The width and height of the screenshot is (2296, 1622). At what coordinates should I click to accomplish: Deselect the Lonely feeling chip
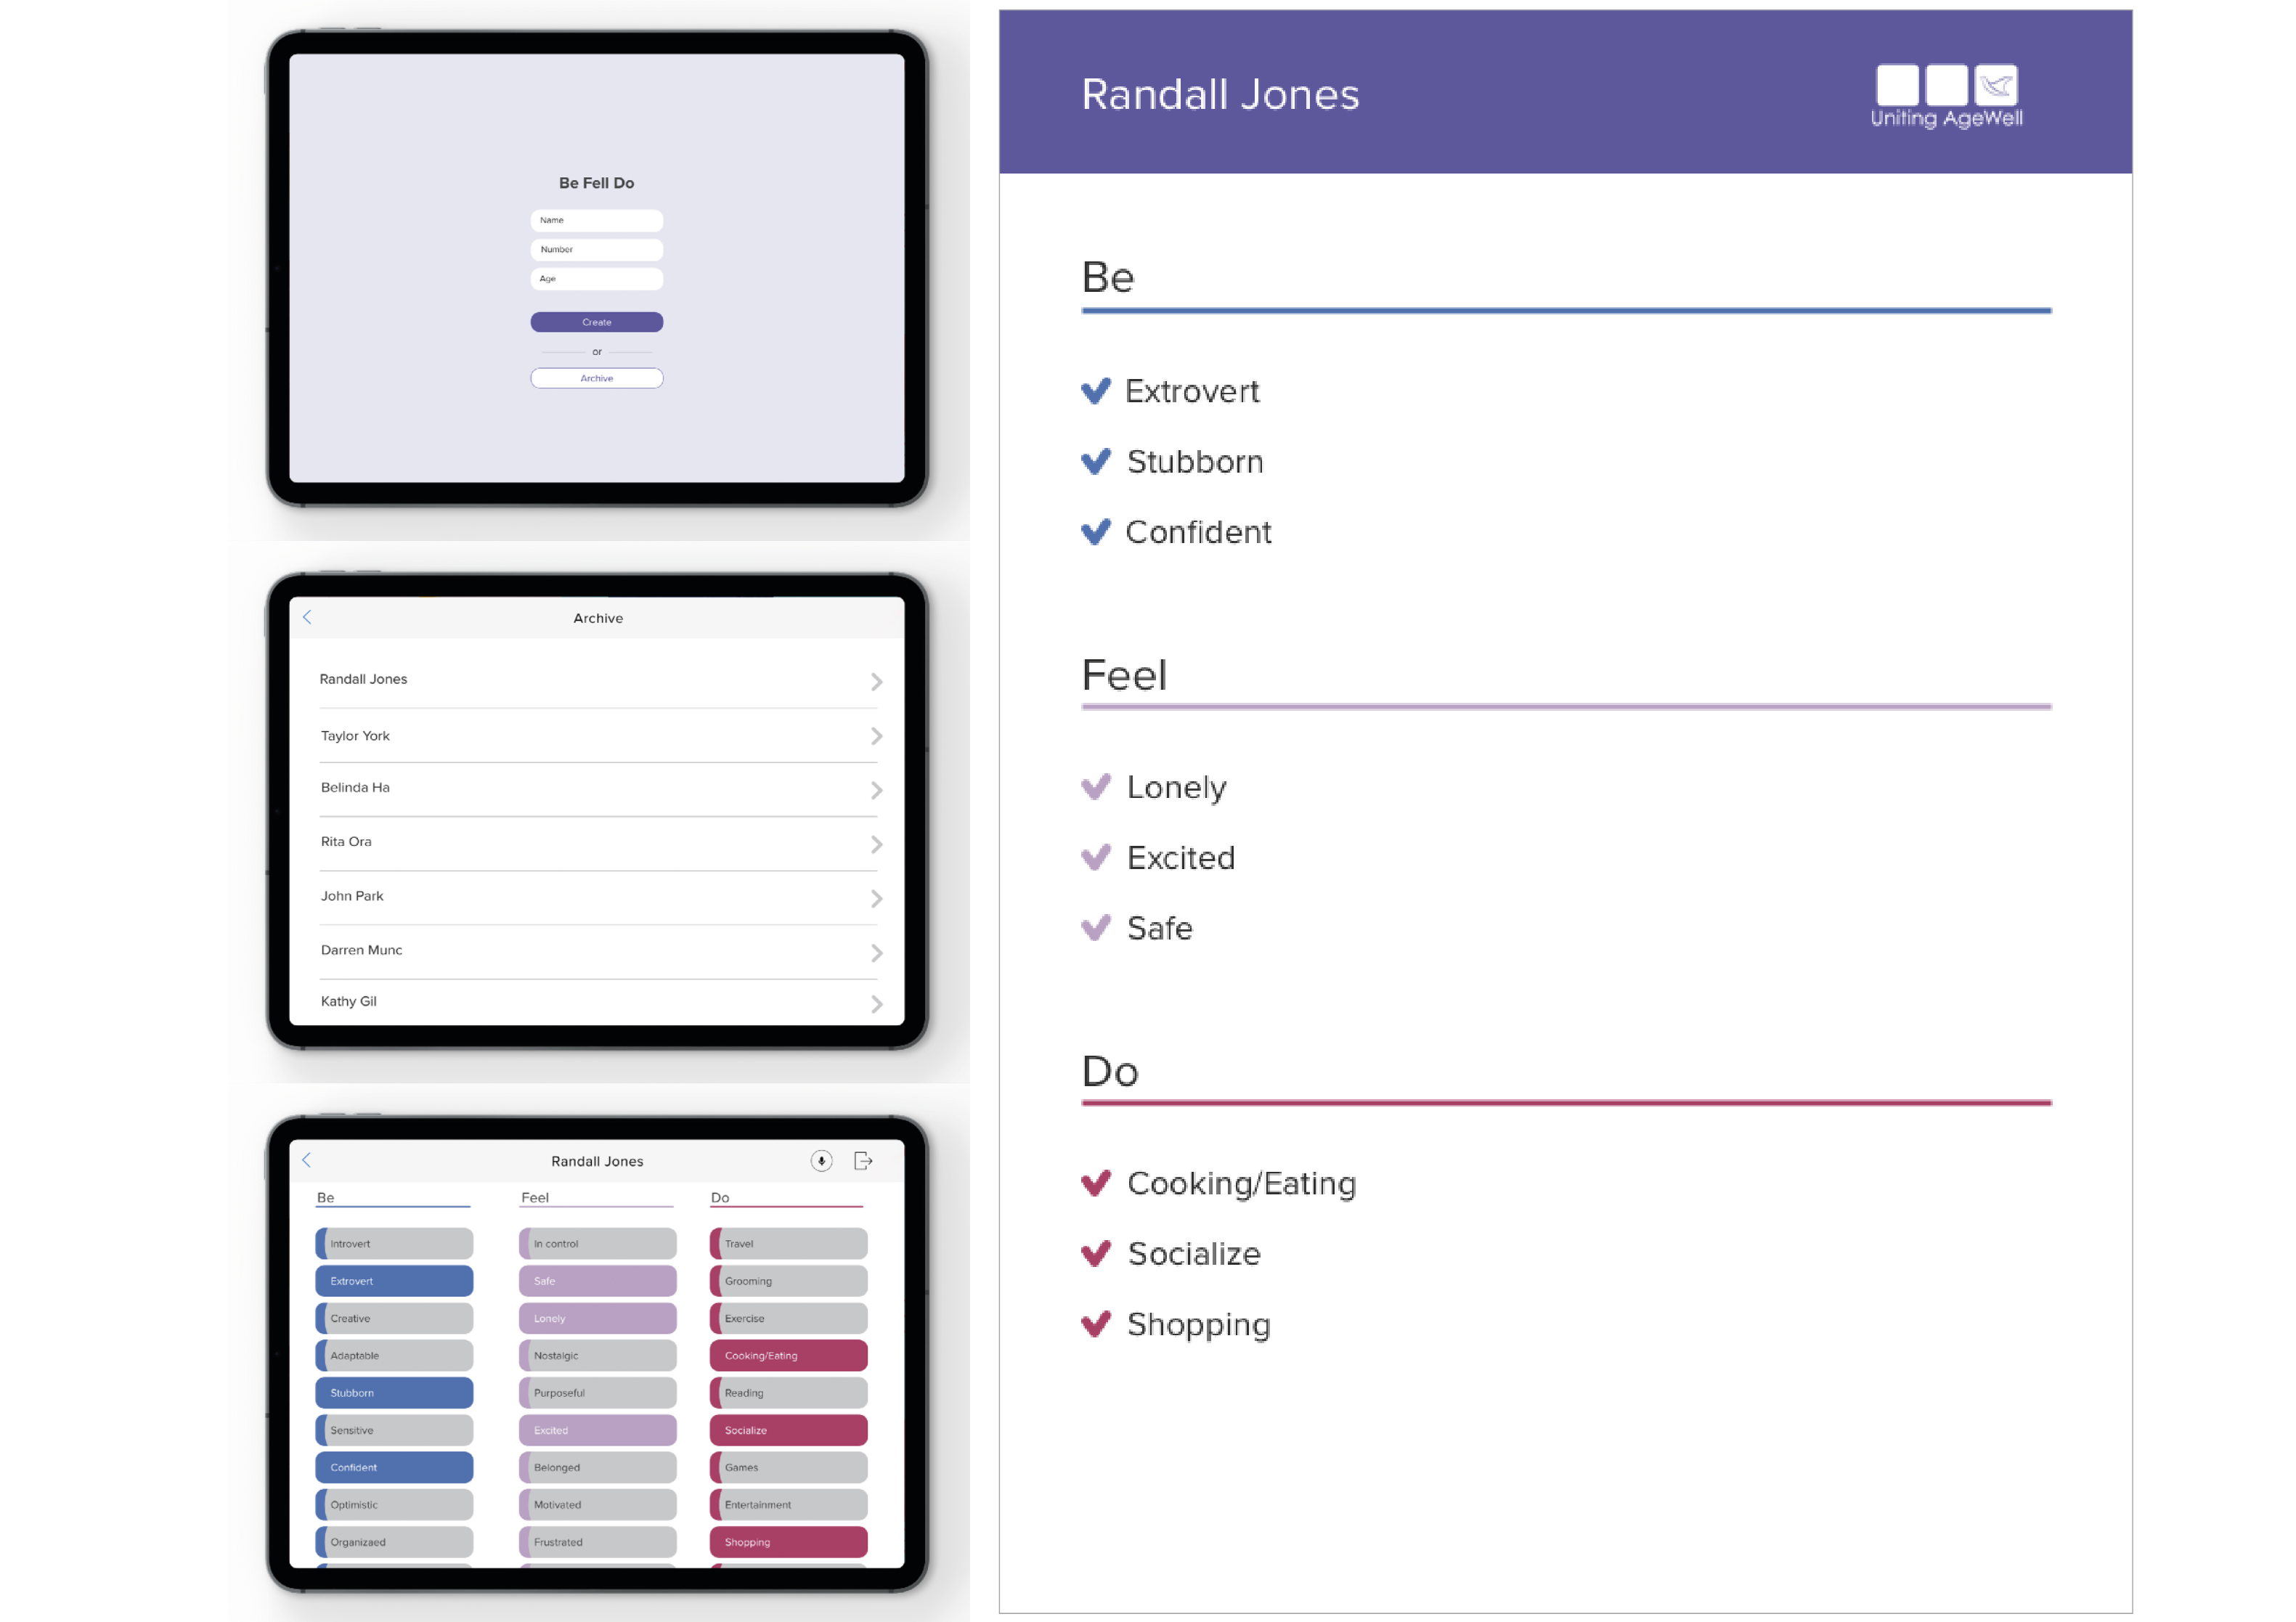[597, 1318]
